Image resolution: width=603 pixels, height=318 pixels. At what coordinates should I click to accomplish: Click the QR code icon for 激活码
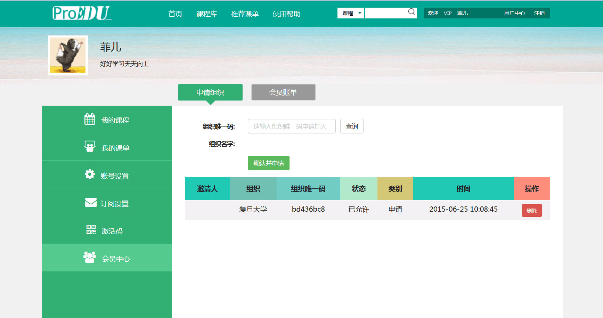[91, 230]
